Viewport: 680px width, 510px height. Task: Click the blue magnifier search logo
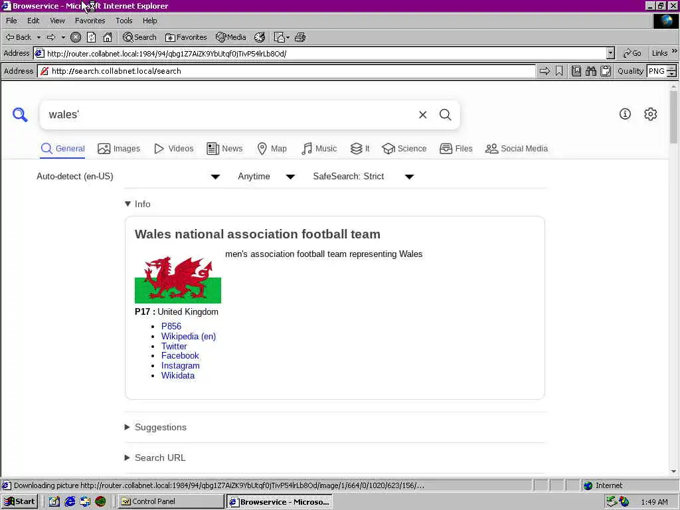(20, 114)
